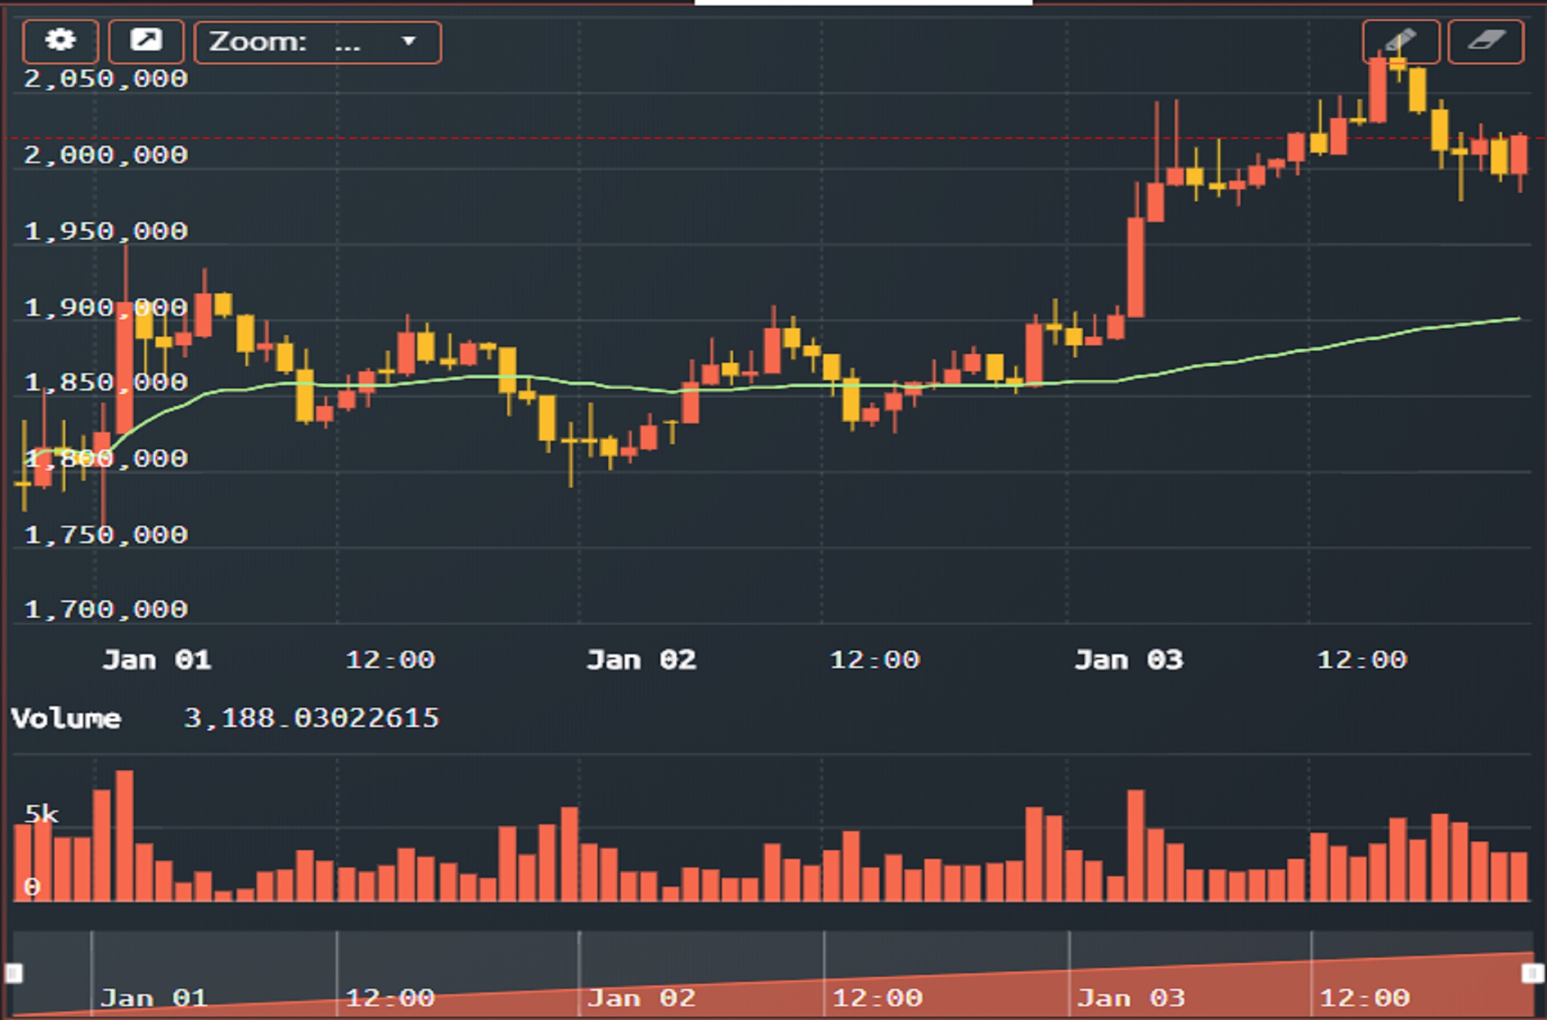This screenshot has width=1547, height=1020.
Task: Click Jan 01 in the bottom navigator
Action: [x=154, y=998]
